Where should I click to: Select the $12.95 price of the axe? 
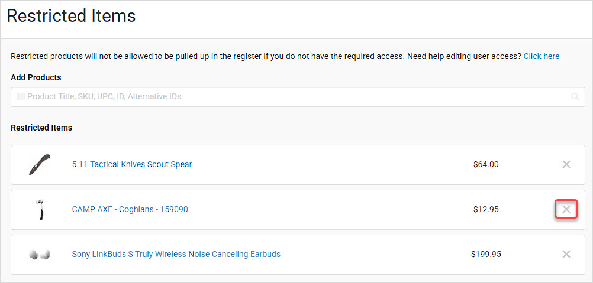click(x=486, y=209)
